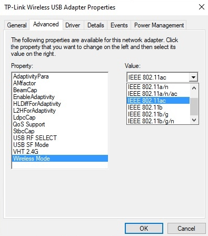Choose BeamCap in property list

click(x=60, y=90)
